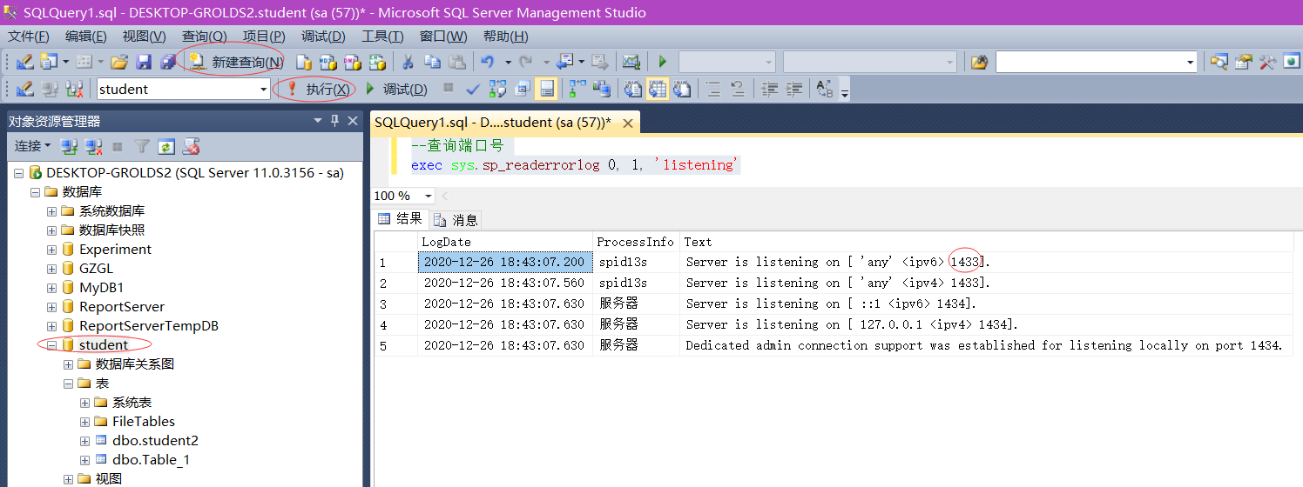1303x487 pixels.
Task: Click the Analysis Services MDX Query icon
Action: pyautogui.click(x=328, y=62)
